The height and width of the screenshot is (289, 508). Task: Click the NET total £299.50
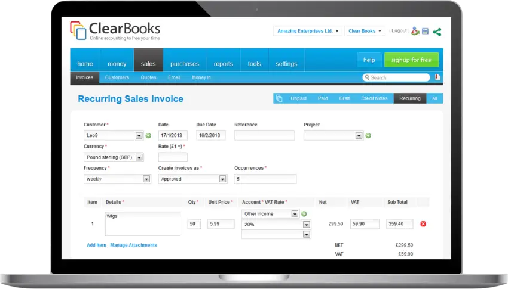404,245
